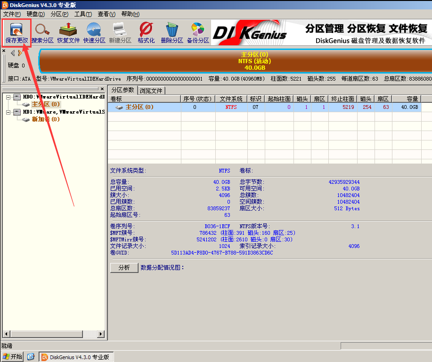432x362 pixels.
Task: Open the 搜索分区 (Search Partition) tool
Action: [42, 33]
